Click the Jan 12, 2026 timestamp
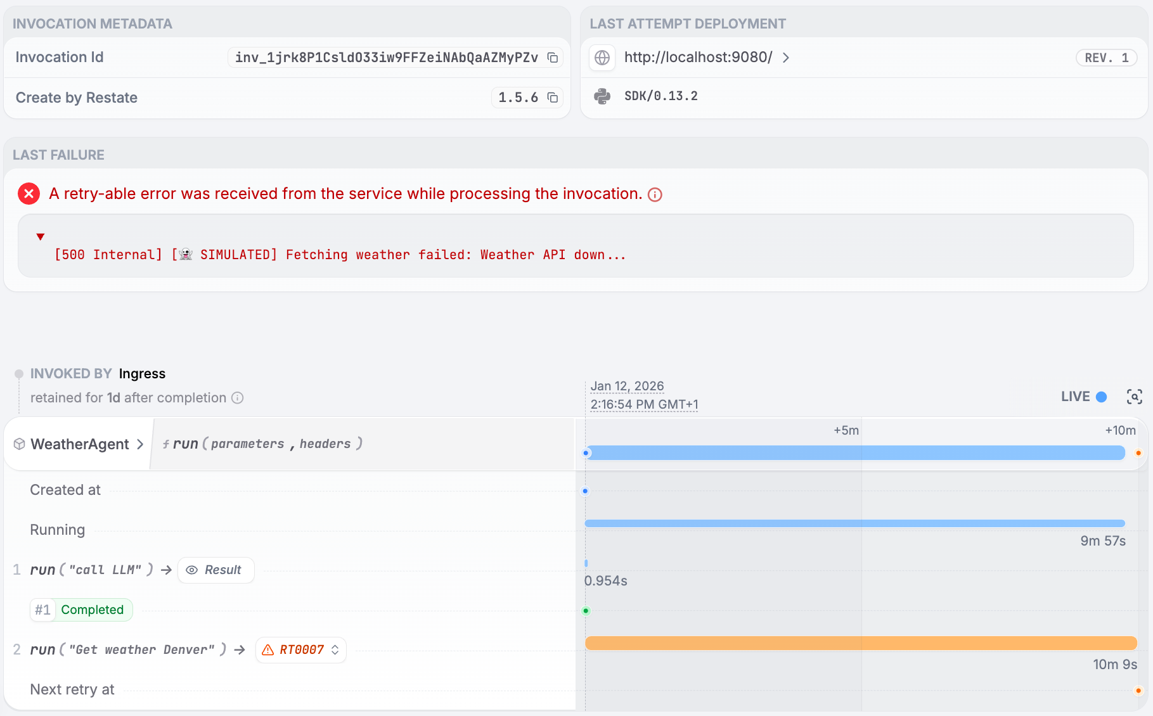 click(627, 386)
